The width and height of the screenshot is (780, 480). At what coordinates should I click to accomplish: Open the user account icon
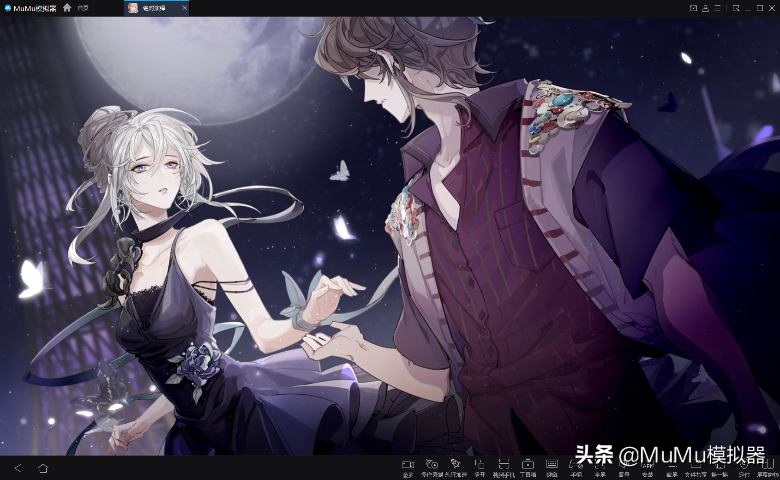tap(705, 8)
